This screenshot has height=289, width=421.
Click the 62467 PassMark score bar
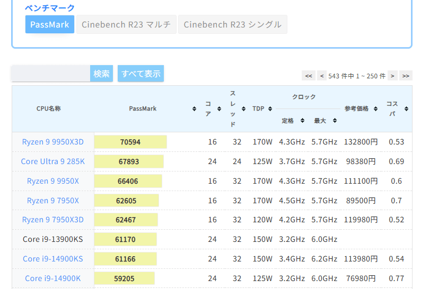click(126, 220)
